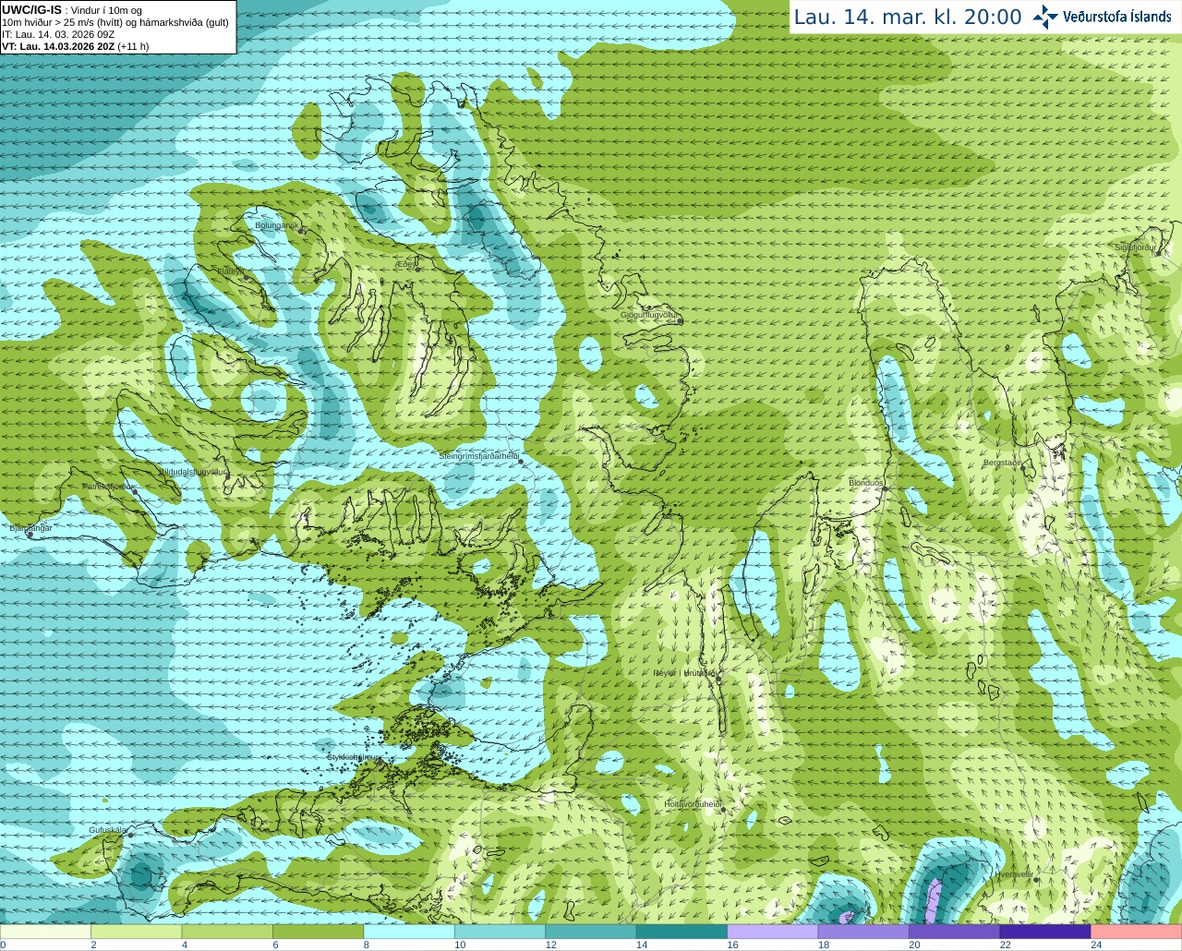The height and width of the screenshot is (951, 1182).
Task: Click the Stykkishólmur station label
Action: click(354, 757)
